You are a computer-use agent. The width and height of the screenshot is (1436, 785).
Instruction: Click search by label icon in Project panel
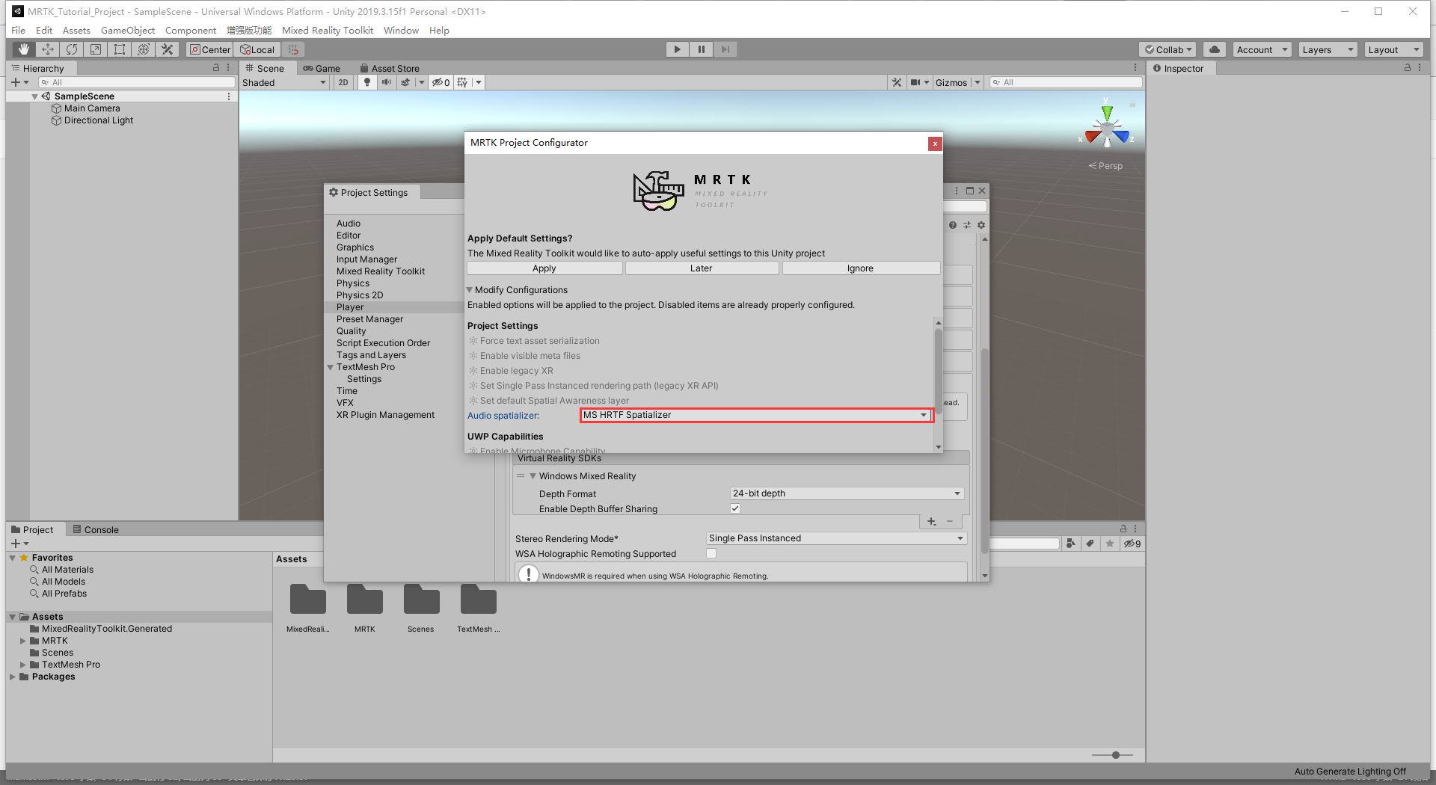click(1090, 544)
